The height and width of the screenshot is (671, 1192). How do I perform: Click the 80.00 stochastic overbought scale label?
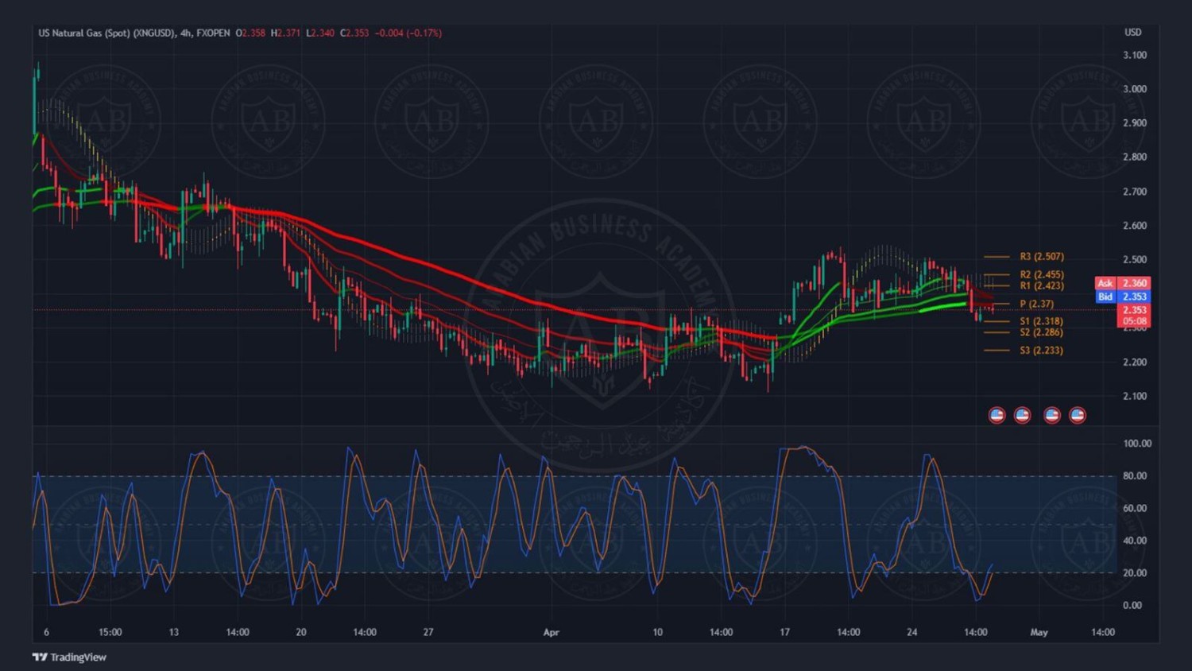click(x=1136, y=476)
